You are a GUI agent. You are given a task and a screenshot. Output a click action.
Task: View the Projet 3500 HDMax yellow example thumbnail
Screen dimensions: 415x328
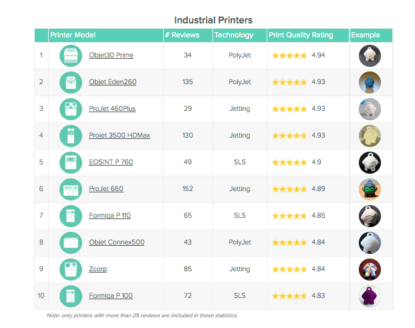(x=370, y=136)
